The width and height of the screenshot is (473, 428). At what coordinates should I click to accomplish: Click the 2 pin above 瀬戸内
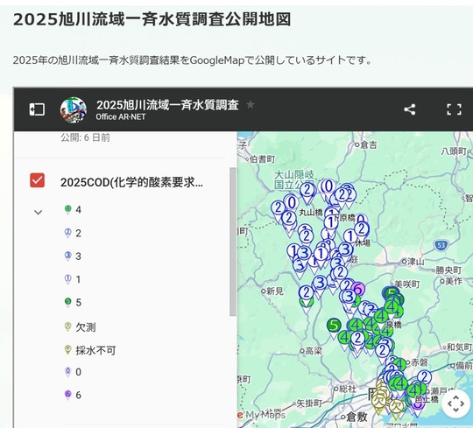(425, 378)
